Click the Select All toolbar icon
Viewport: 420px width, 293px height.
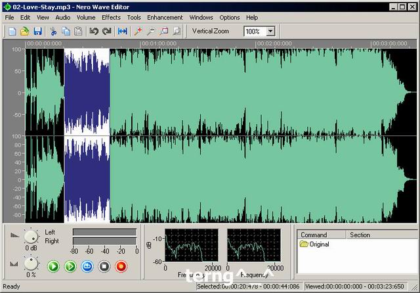pos(123,32)
